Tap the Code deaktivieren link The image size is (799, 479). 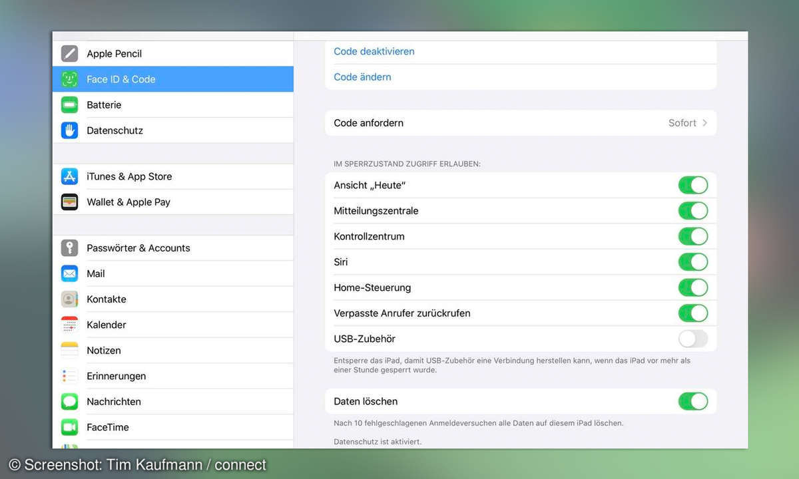(374, 51)
